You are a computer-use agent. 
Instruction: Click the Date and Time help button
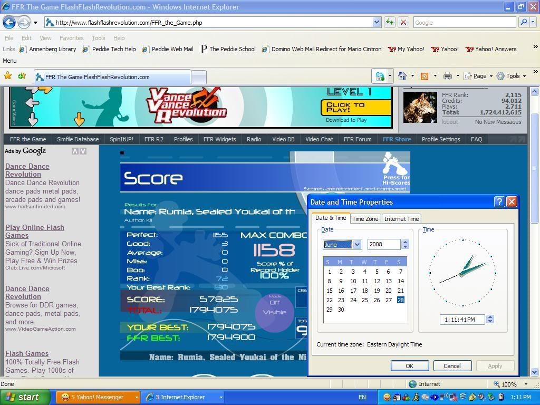point(499,202)
